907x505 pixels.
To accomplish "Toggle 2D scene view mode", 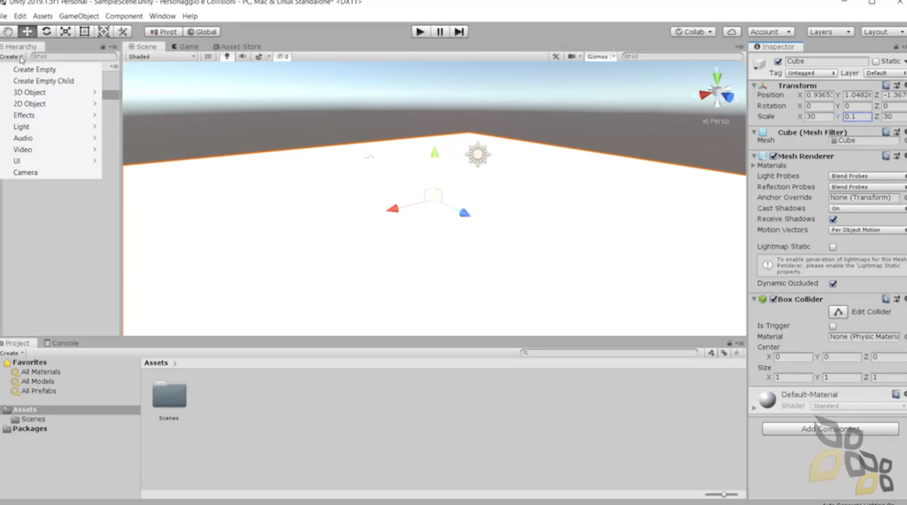I will 207,57.
